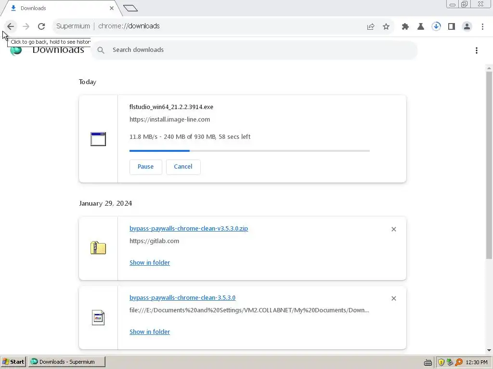Viewport: 493px width, 369px height.
Task: Show the downloads toolbar bubble
Action: (x=436, y=26)
